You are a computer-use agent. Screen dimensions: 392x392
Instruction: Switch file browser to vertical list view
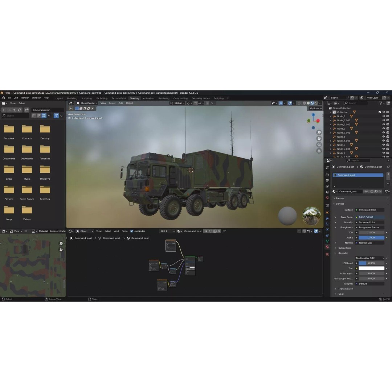(34, 116)
